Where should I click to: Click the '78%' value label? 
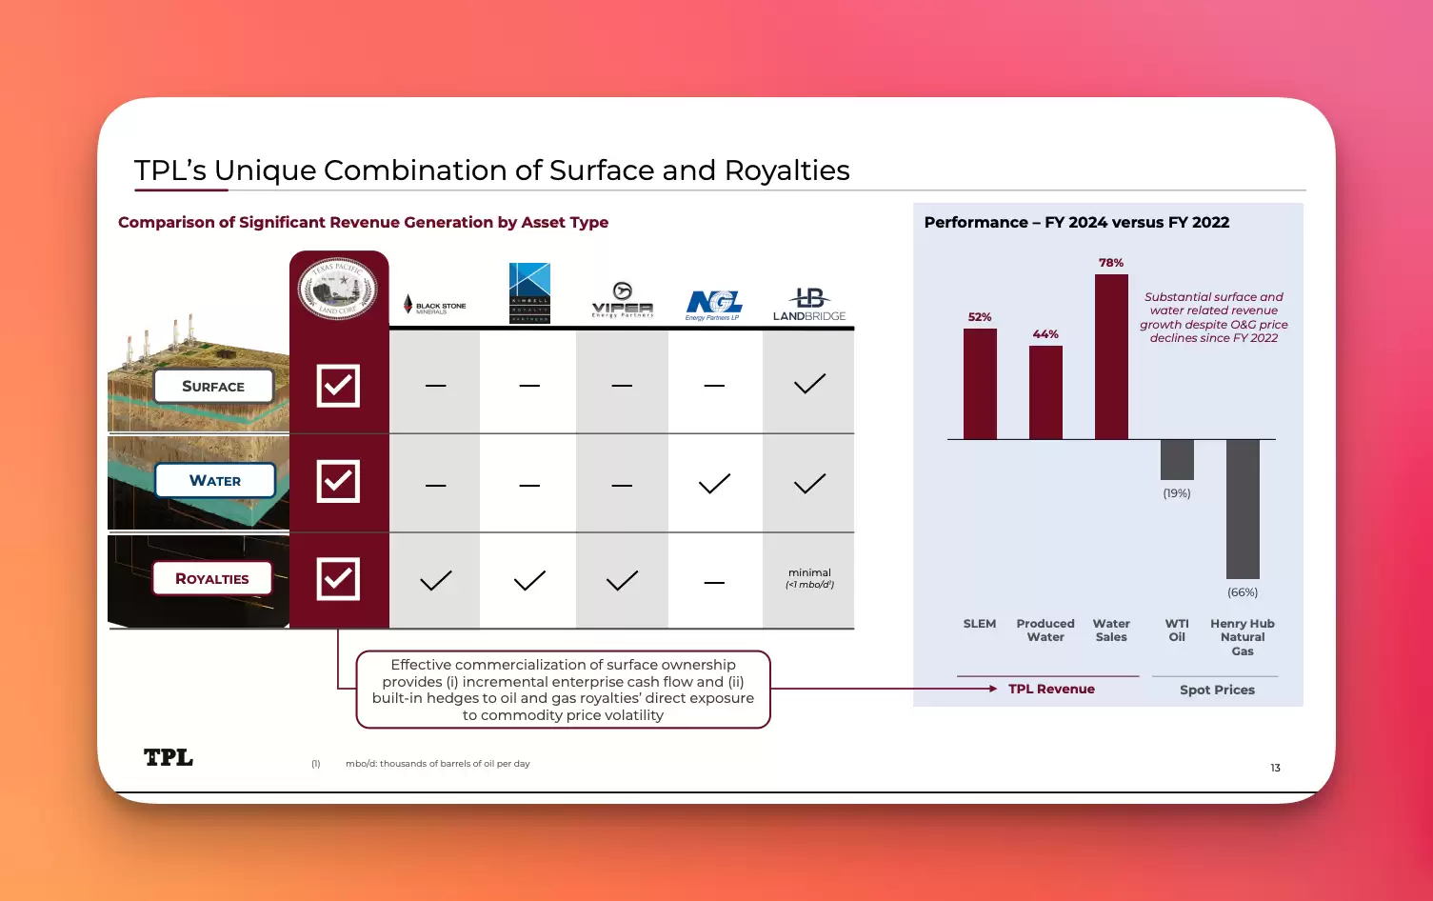(x=1111, y=263)
